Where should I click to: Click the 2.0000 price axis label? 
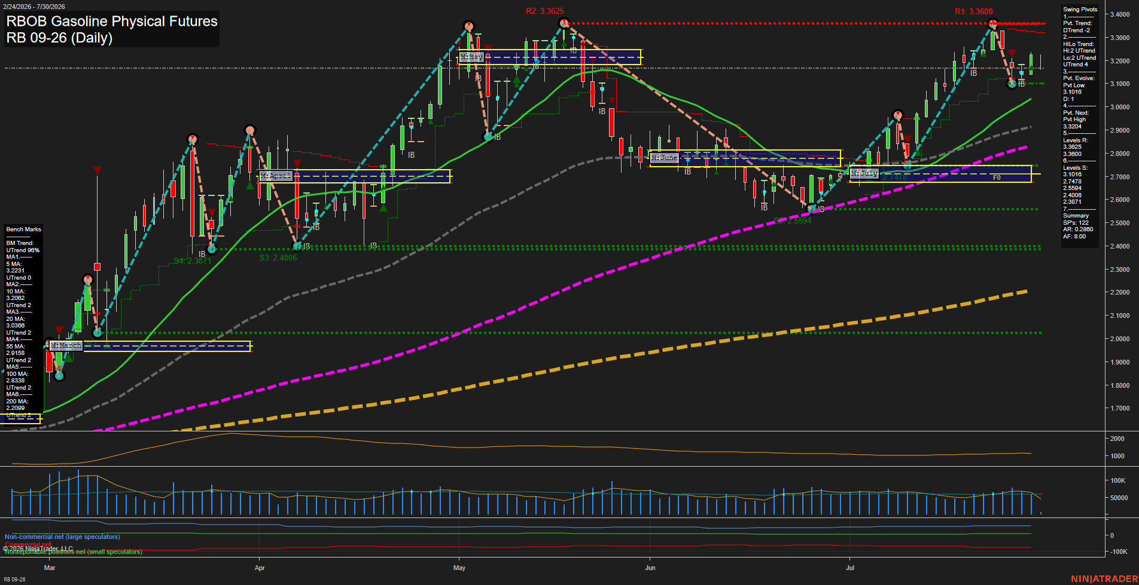1120,339
